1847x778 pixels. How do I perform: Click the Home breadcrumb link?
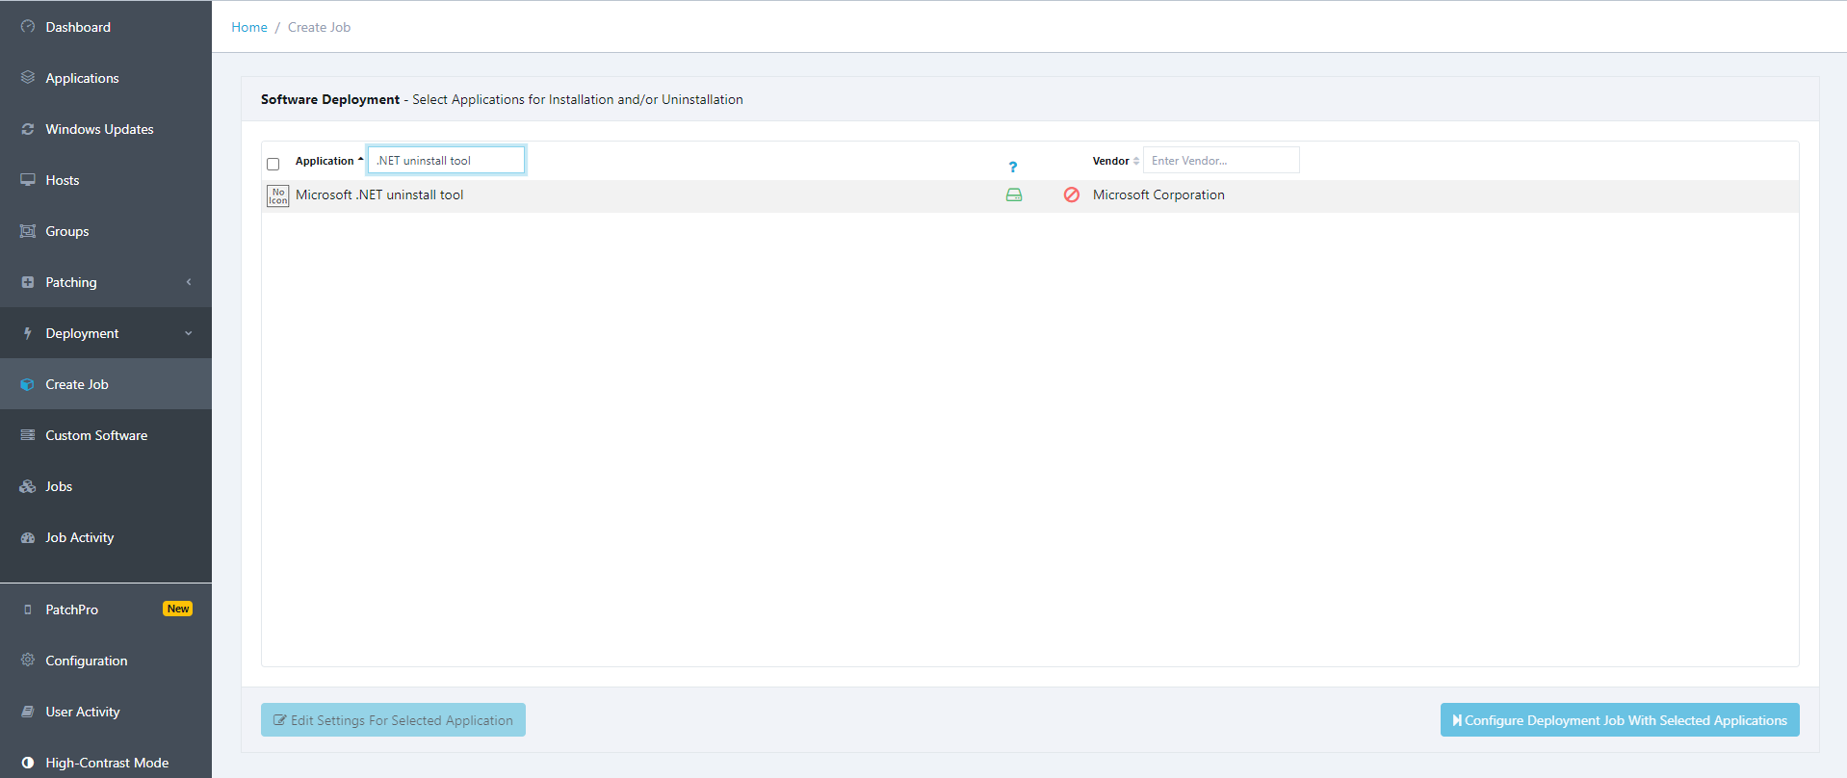click(x=249, y=27)
